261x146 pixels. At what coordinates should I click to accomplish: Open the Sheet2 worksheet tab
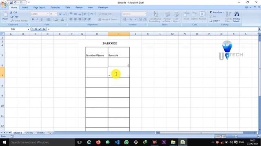[x=29, y=133]
